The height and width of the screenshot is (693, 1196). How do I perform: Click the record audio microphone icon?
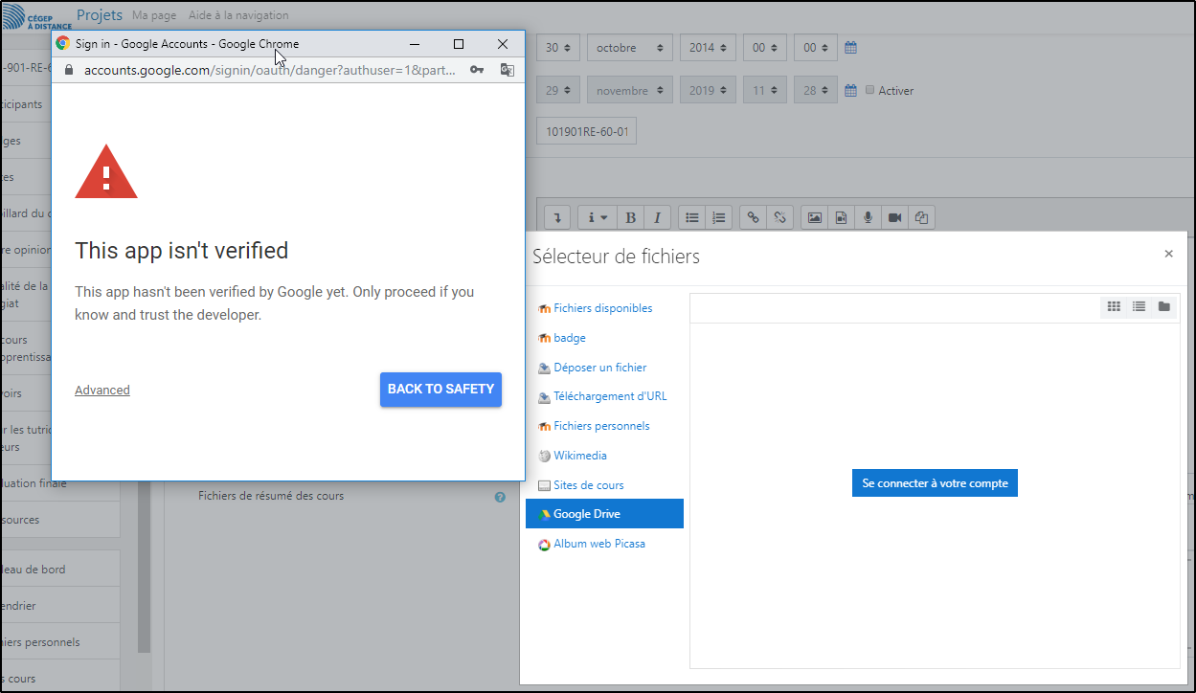(868, 217)
